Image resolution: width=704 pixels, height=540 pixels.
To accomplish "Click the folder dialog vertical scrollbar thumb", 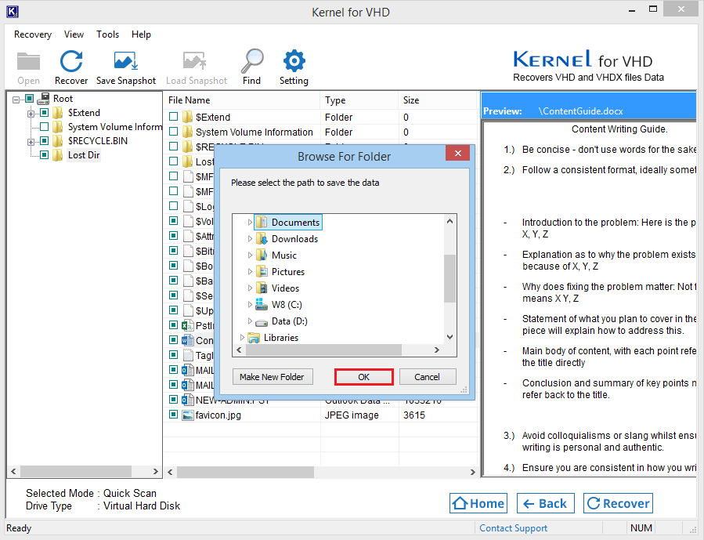I will (x=449, y=278).
